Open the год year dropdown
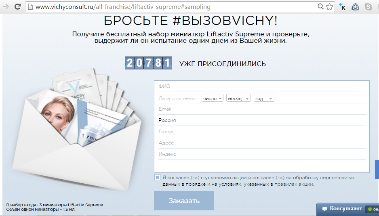 264,99
